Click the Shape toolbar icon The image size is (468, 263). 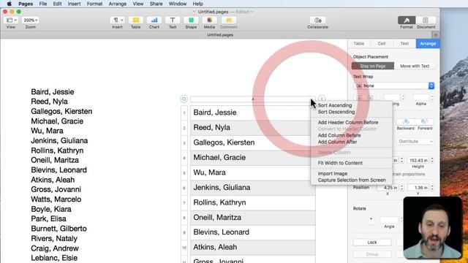(191, 20)
